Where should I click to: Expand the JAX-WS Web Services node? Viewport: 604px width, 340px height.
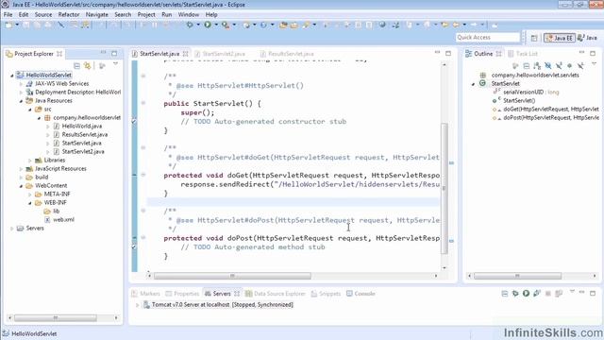(21, 84)
